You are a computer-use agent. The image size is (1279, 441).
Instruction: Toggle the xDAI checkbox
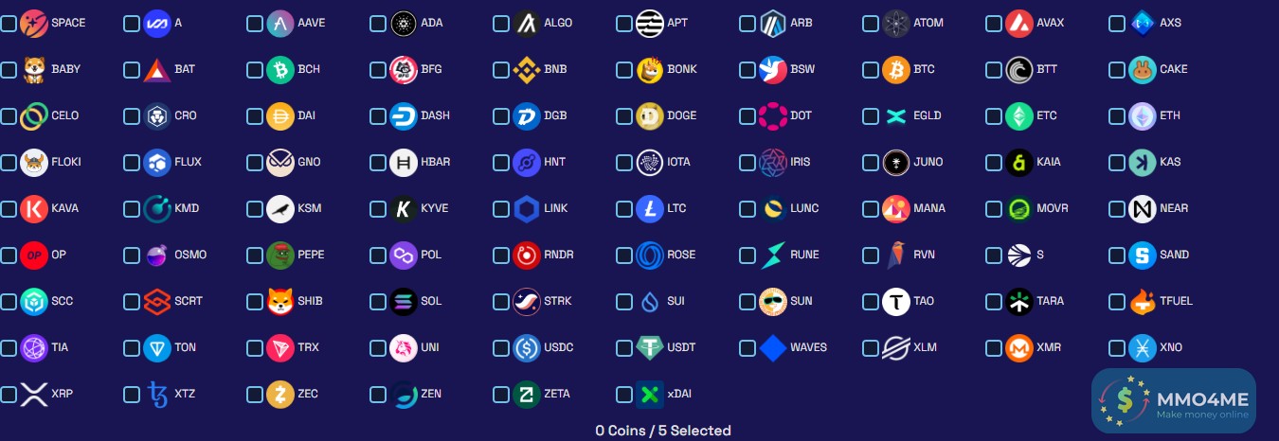(624, 395)
